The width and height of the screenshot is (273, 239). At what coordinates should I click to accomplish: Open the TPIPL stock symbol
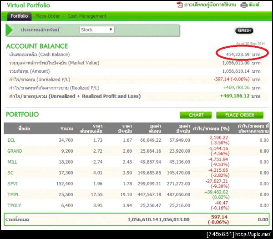click(13, 194)
